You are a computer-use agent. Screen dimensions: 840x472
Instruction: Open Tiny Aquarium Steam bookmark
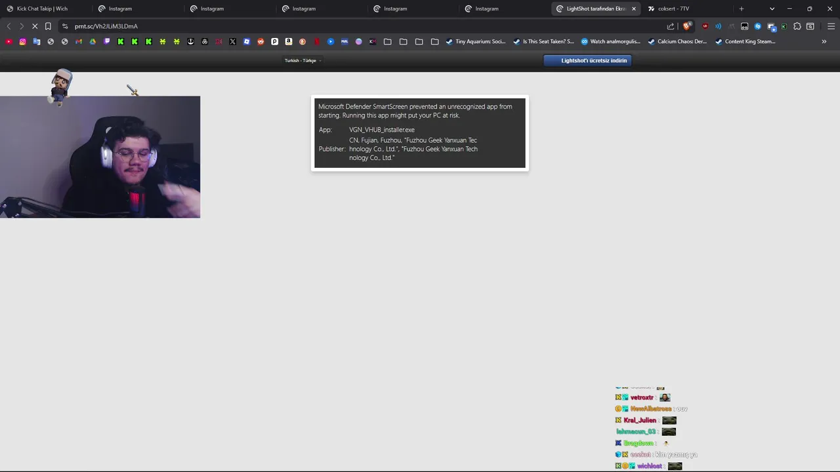475,41
